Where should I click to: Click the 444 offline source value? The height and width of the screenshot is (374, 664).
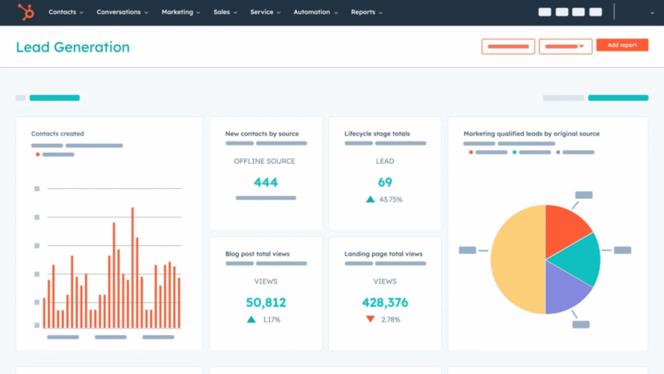click(266, 182)
